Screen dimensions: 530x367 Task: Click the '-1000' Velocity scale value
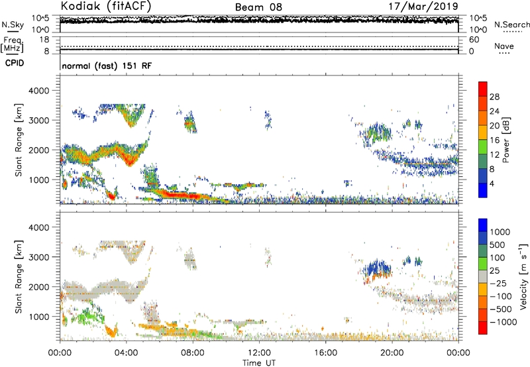click(x=503, y=322)
